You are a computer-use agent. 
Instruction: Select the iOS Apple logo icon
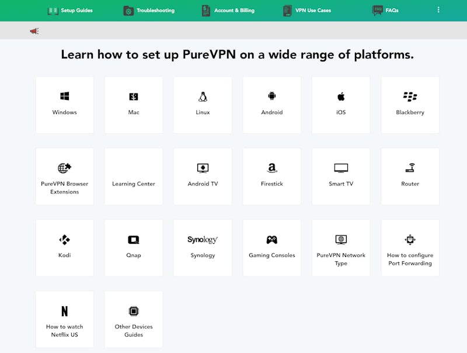pos(341,96)
